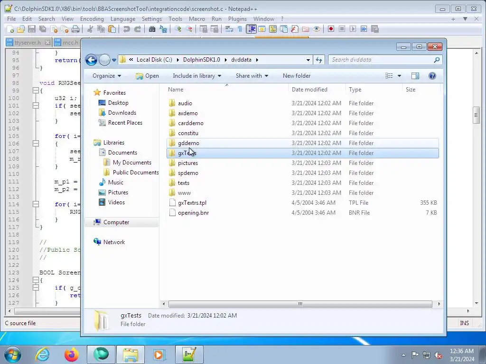Image resolution: width=486 pixels, height=364 pixels.
Task: Click the Cut scissors icon in Notepad++
Action: pos(90,29)
